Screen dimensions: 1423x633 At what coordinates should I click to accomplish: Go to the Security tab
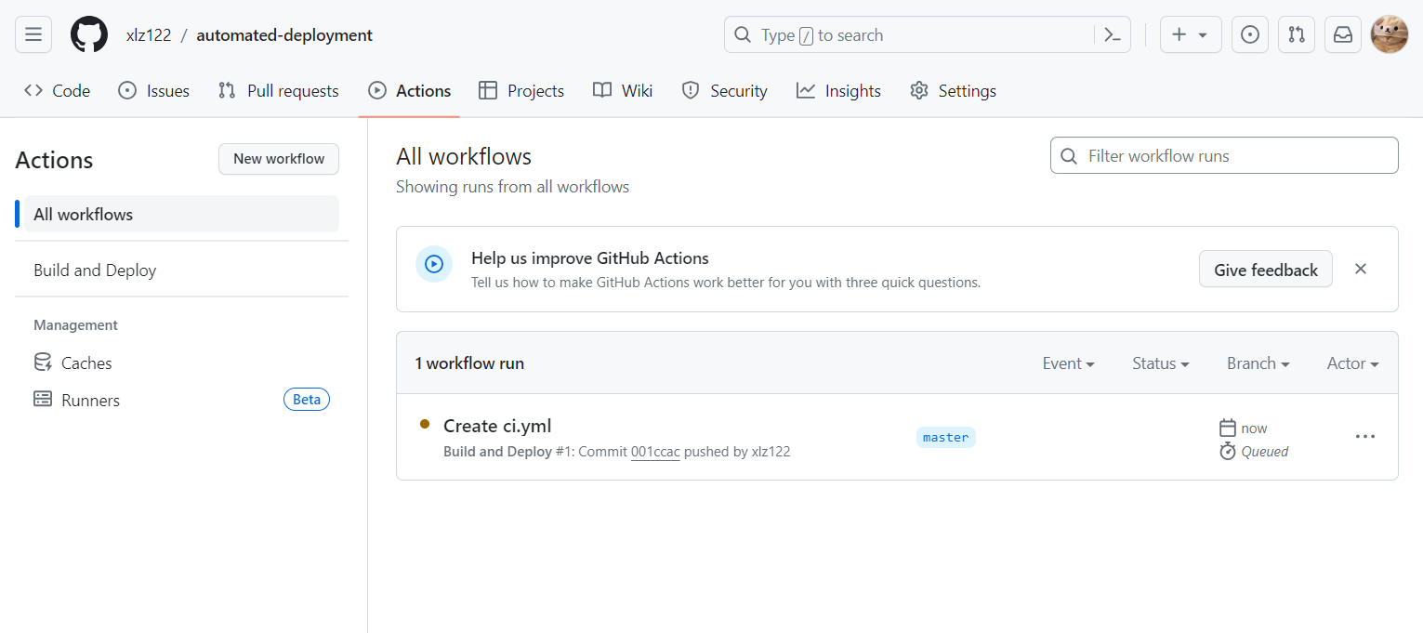[x=725, y=91]
